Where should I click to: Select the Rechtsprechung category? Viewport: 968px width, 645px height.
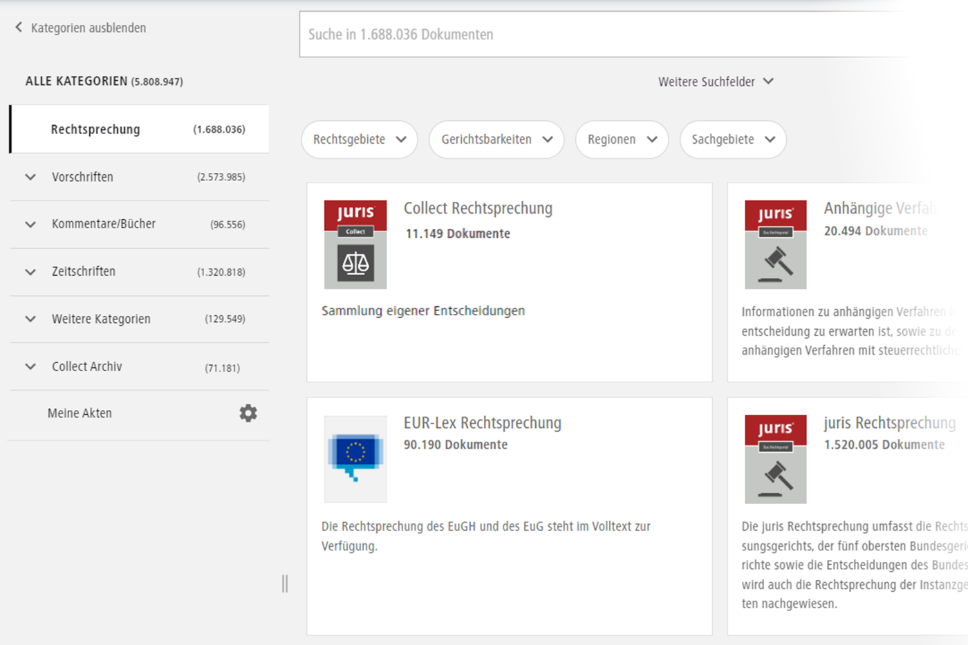coord(95,129)
